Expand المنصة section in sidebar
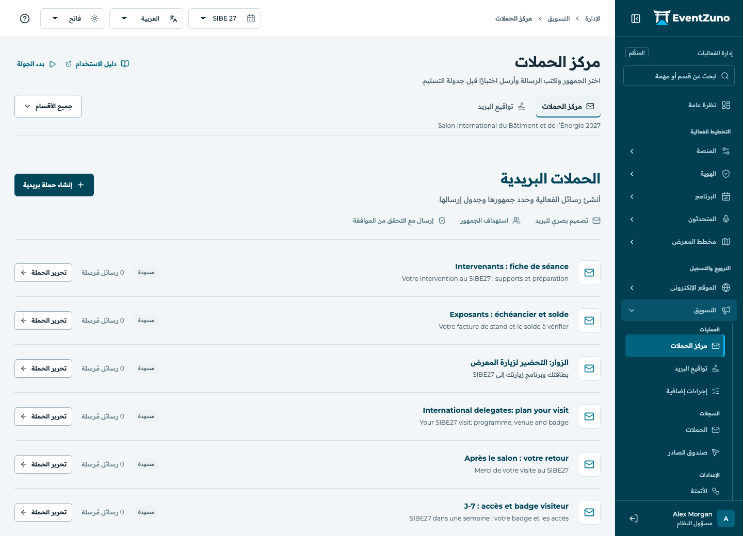 point(679,151)
